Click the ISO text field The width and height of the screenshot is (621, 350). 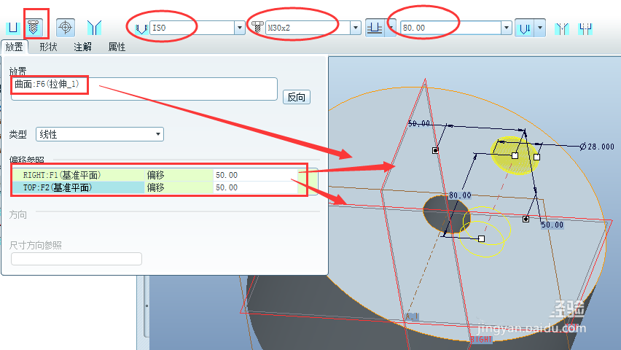point(192,28)
